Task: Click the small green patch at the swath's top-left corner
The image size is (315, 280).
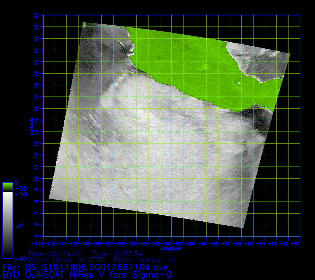Action: [x=84, y=24]
